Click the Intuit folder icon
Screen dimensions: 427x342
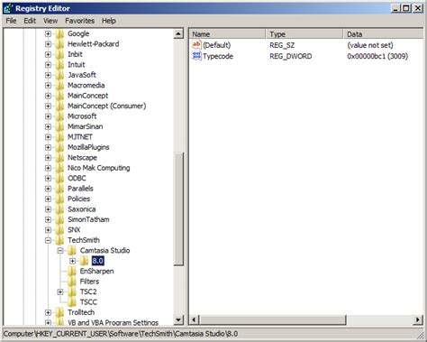point(60,65)
